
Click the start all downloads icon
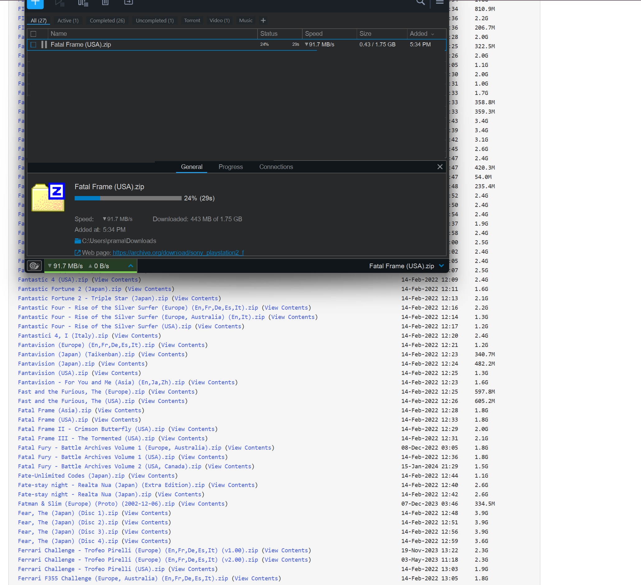[59, 3]
